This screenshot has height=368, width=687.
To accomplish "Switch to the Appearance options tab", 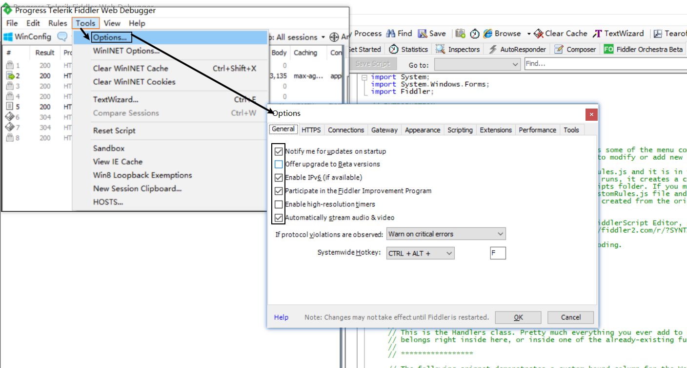I will pyautogui.click(x=423, y=130).
